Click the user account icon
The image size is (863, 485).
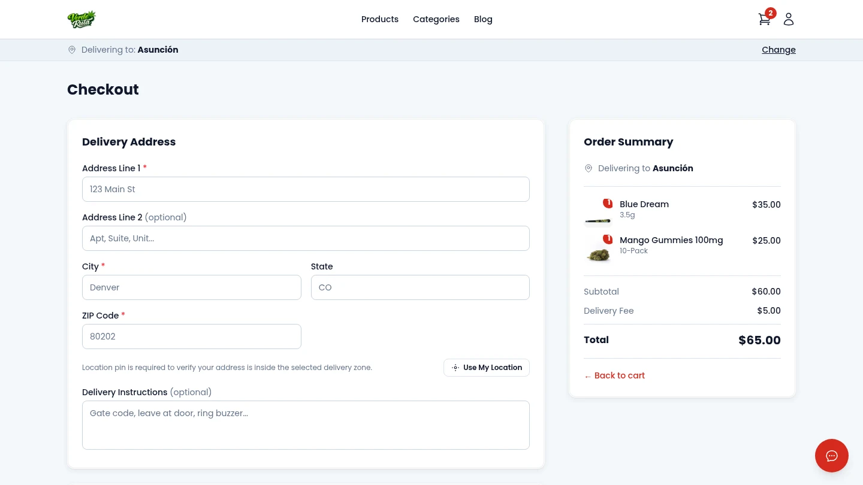point(789,19)
